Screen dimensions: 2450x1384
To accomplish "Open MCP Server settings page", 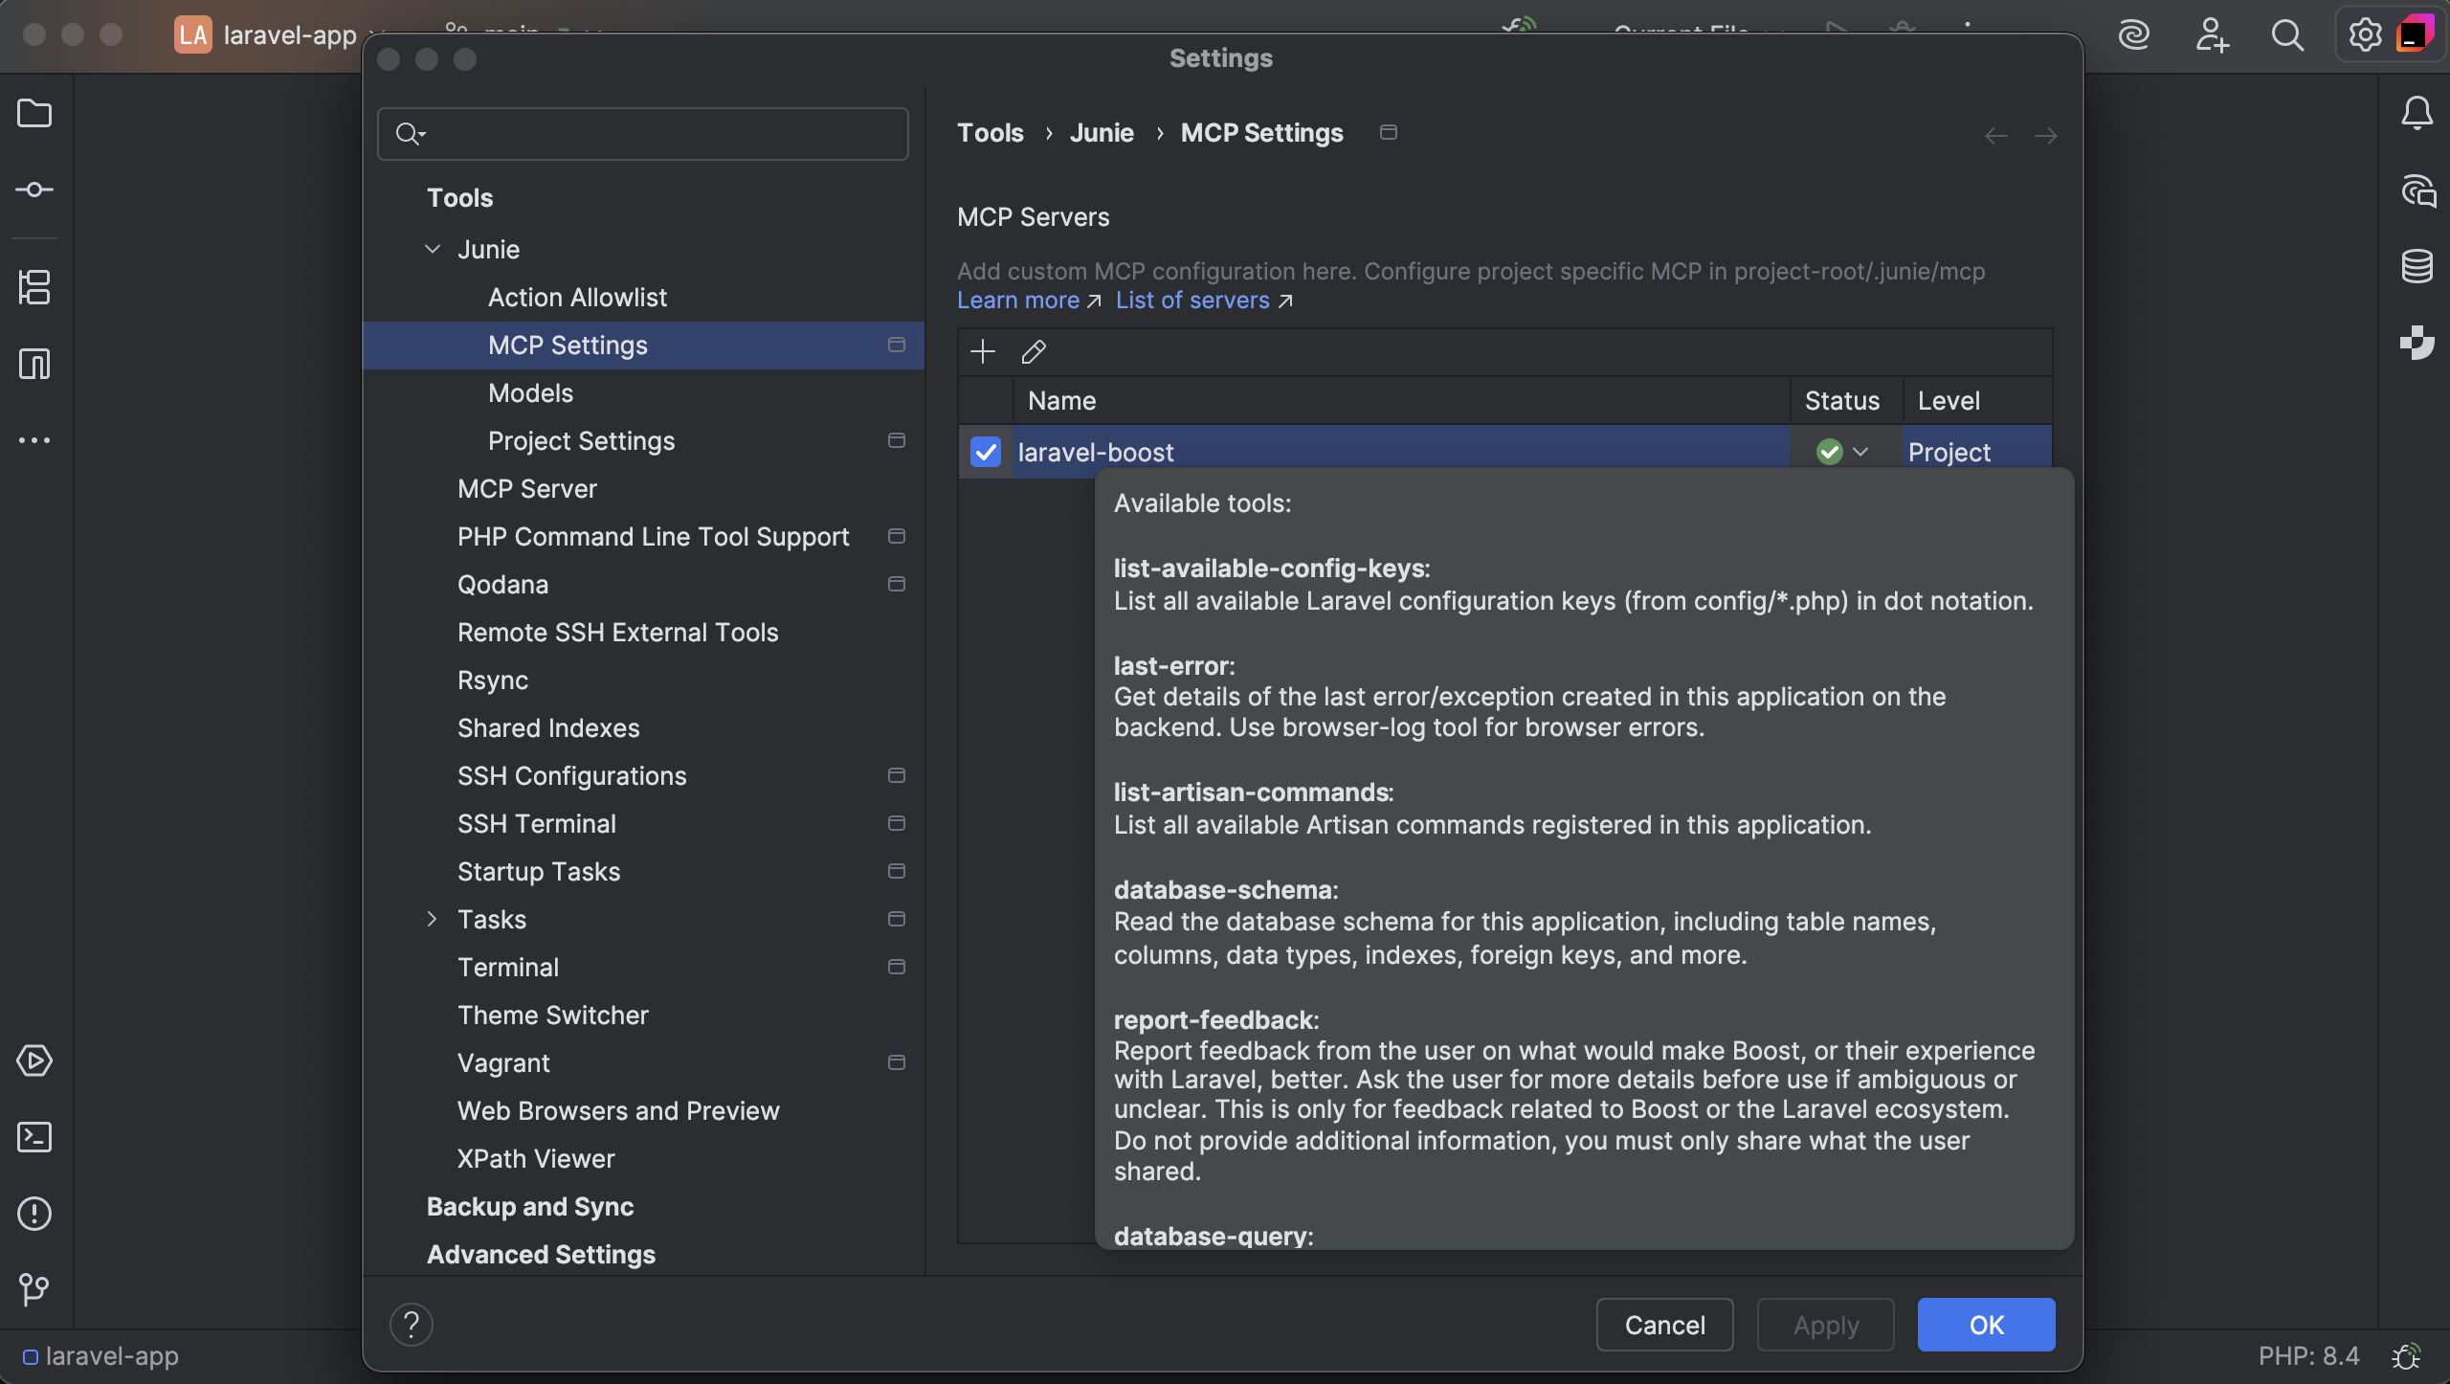I will tap(526, 488).
